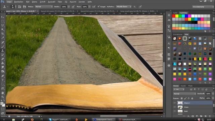Toggle lock position icon
This screenshot has height=121, width=215.
tap(189, 98)
